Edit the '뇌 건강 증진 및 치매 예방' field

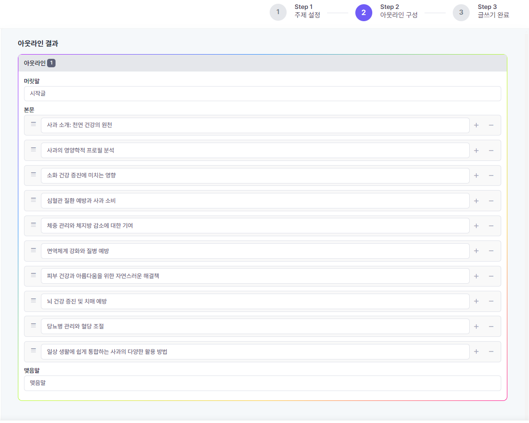[255, 301]
